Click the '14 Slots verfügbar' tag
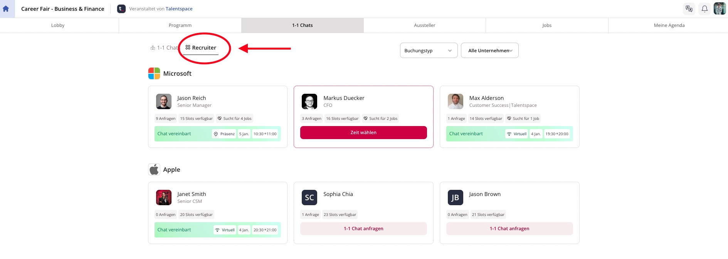 (486, 118)
